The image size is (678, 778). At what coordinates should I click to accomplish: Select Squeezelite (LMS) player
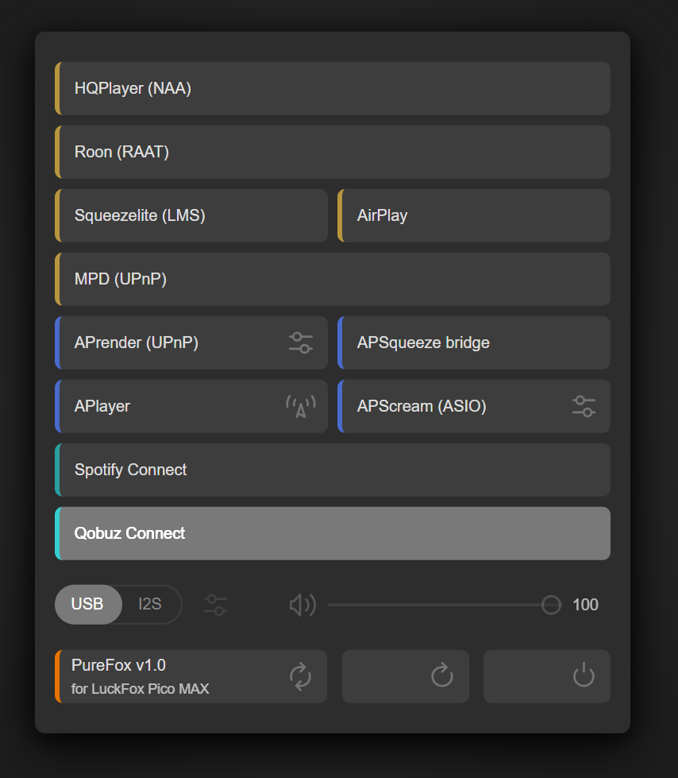click(191, 215)
